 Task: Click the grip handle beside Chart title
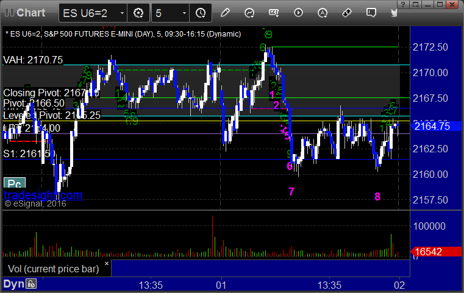click(x=9, y=12)
